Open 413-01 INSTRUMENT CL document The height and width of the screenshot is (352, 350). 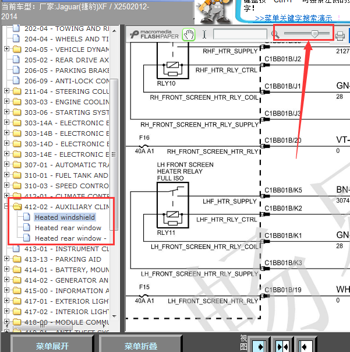pyautogui.click(x=66, y=249)
